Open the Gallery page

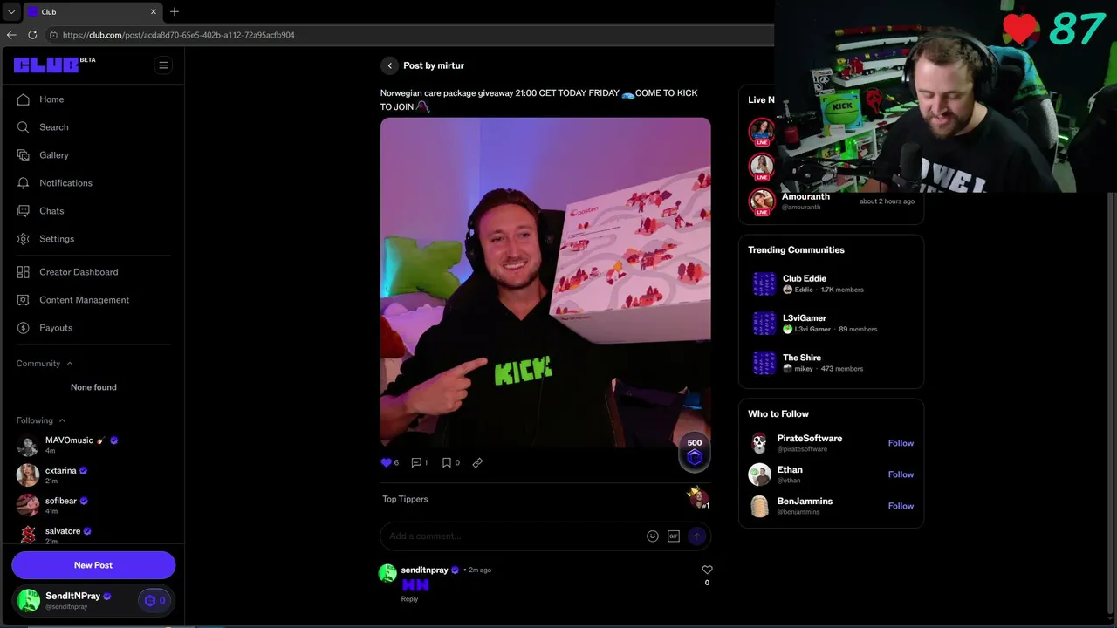pyautogui.click(x=53, y=155)
